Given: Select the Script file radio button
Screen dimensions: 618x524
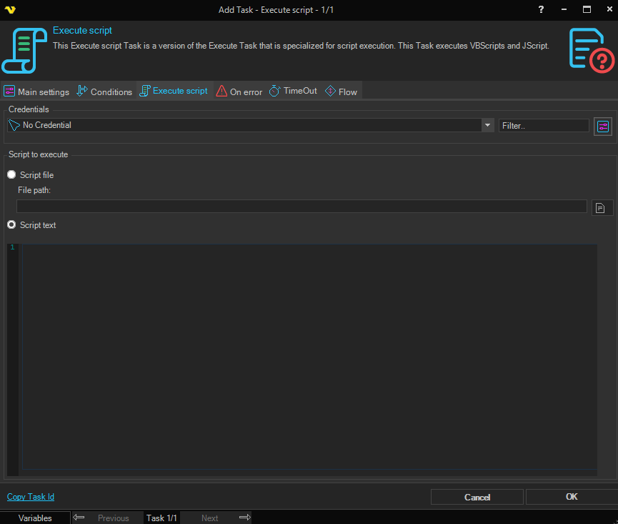Looking at the screenshot, I should (11, 174).
